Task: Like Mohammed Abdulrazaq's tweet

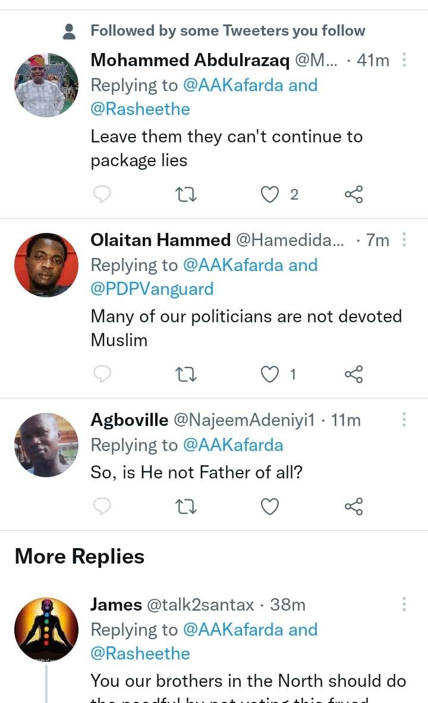Action: pos(270,194)
